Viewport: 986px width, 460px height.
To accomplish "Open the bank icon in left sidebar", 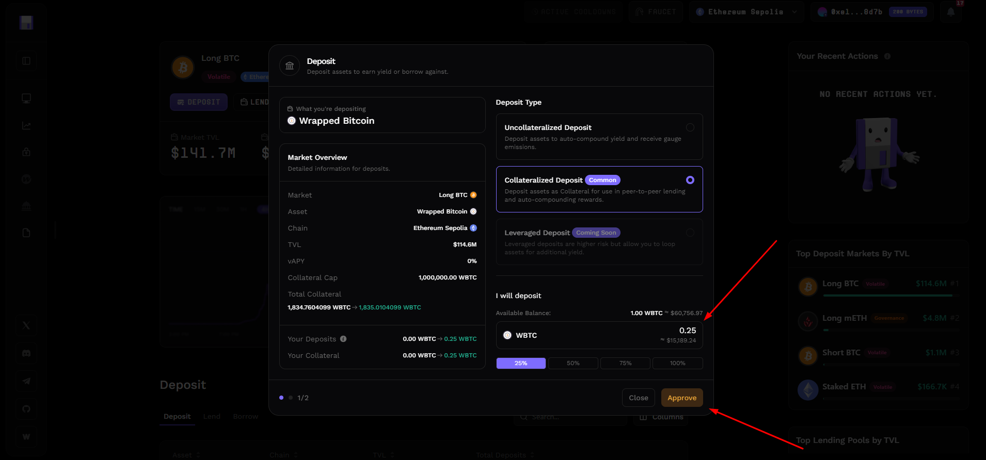I will coord(26,206).
